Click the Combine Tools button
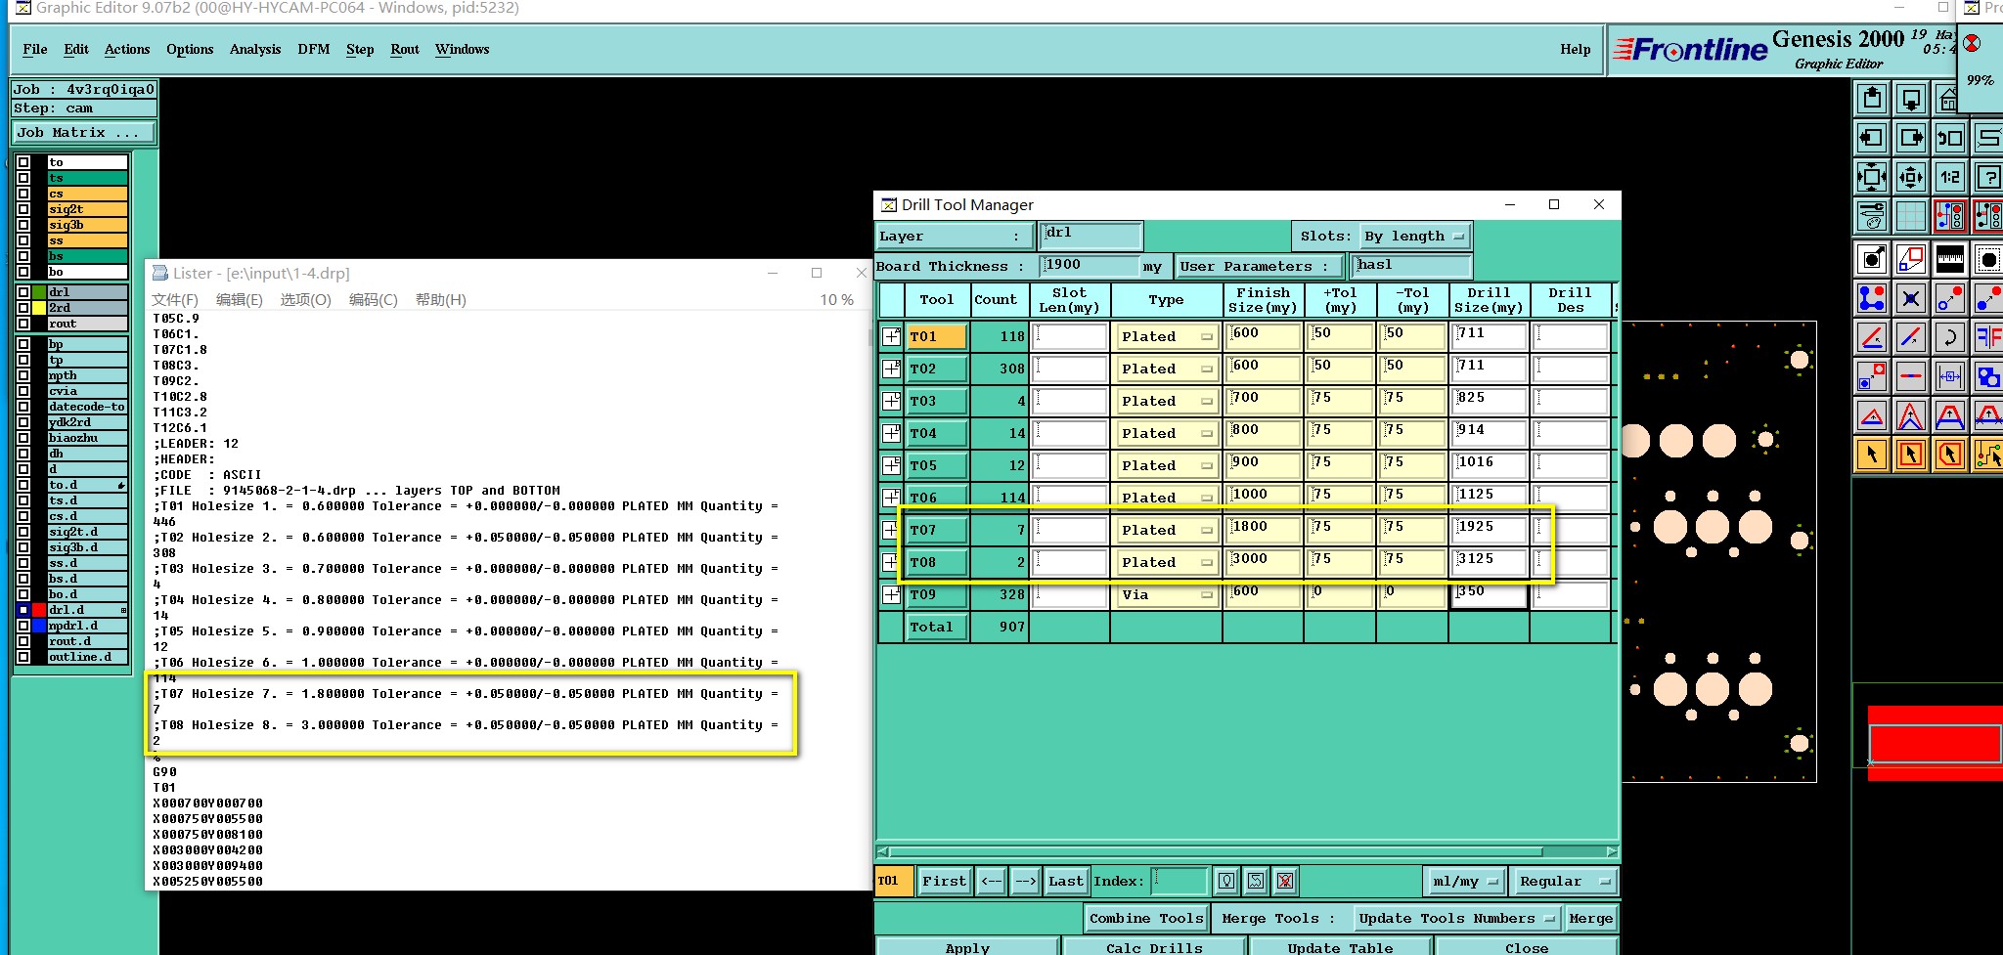Image resolution: width=2003 pixels, height=955 pixels. coord(1146,918)
